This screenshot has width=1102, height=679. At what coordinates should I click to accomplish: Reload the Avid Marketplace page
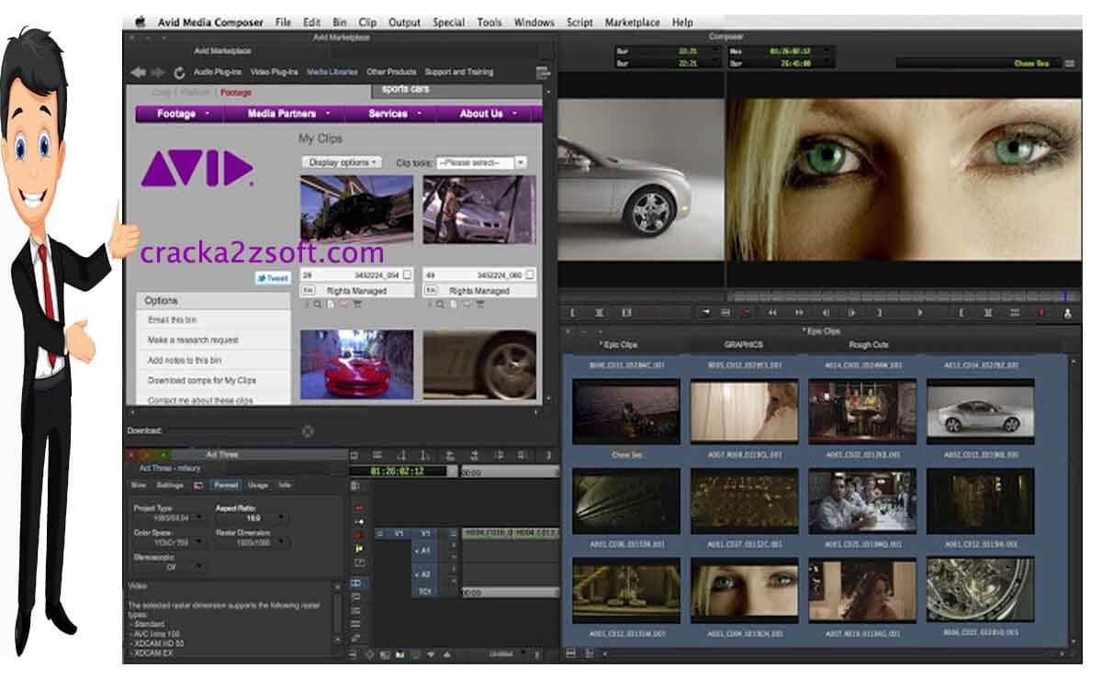click(x=179, y=72)
